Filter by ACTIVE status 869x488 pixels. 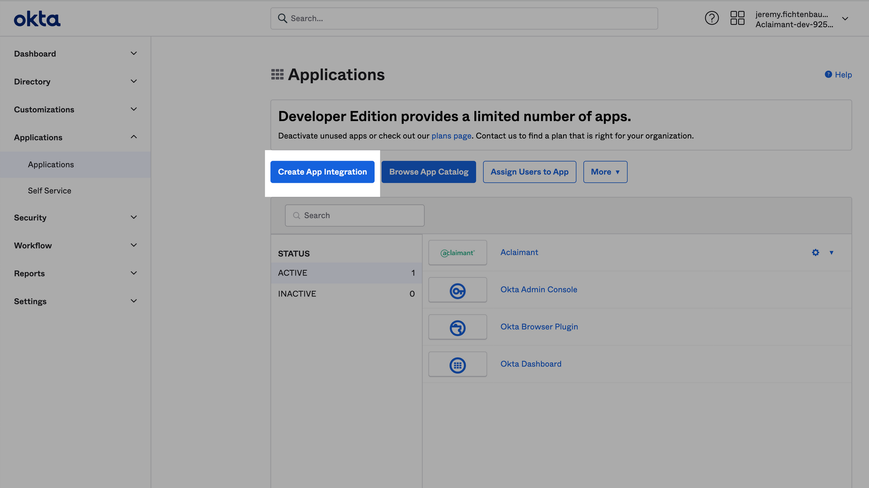(x=346, y=273)
